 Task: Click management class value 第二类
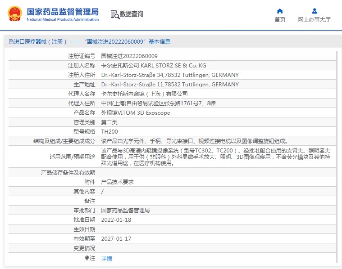[109, 122]
